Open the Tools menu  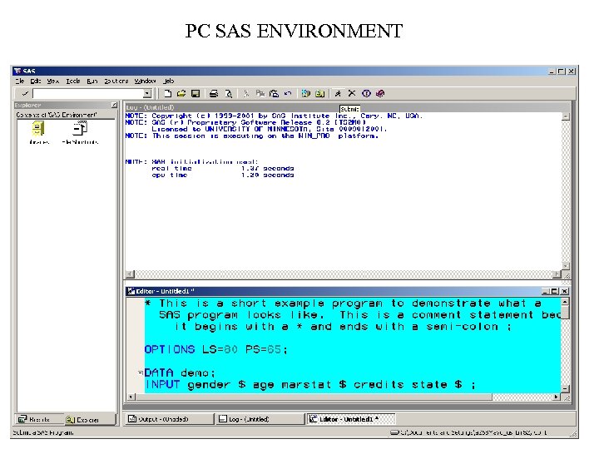point(73,81)
